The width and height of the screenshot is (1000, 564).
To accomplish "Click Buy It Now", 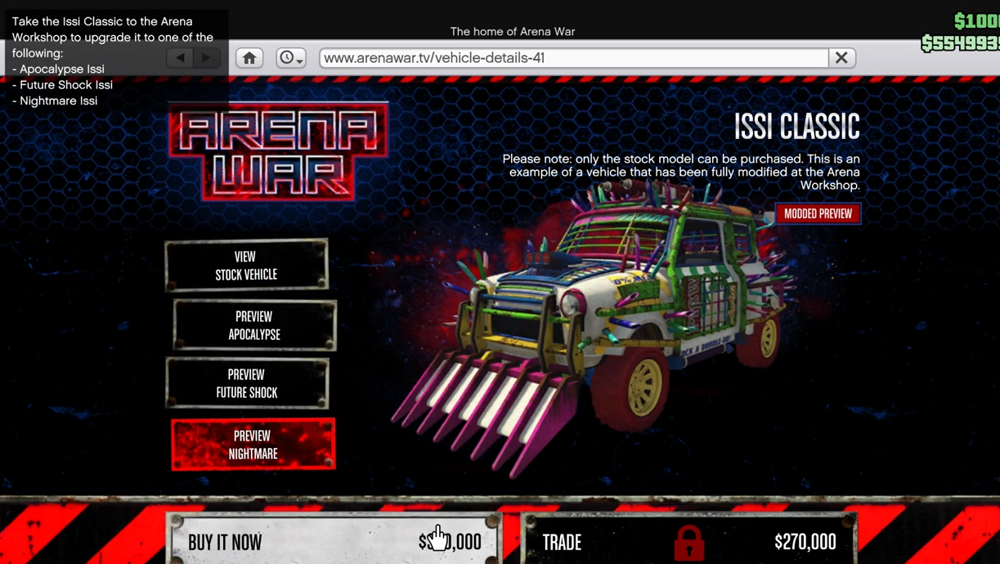I will (334, 539).
